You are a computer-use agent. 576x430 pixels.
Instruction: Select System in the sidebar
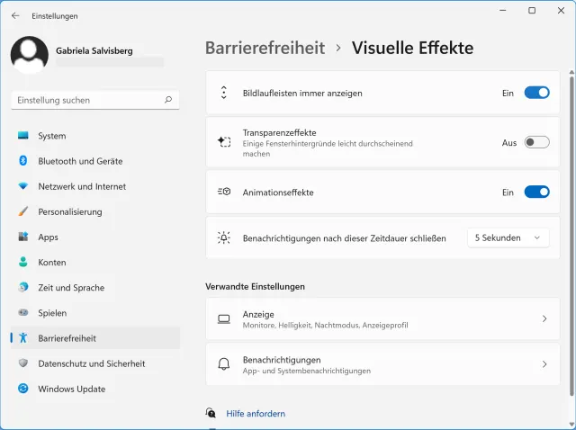[x=51, y=136]
